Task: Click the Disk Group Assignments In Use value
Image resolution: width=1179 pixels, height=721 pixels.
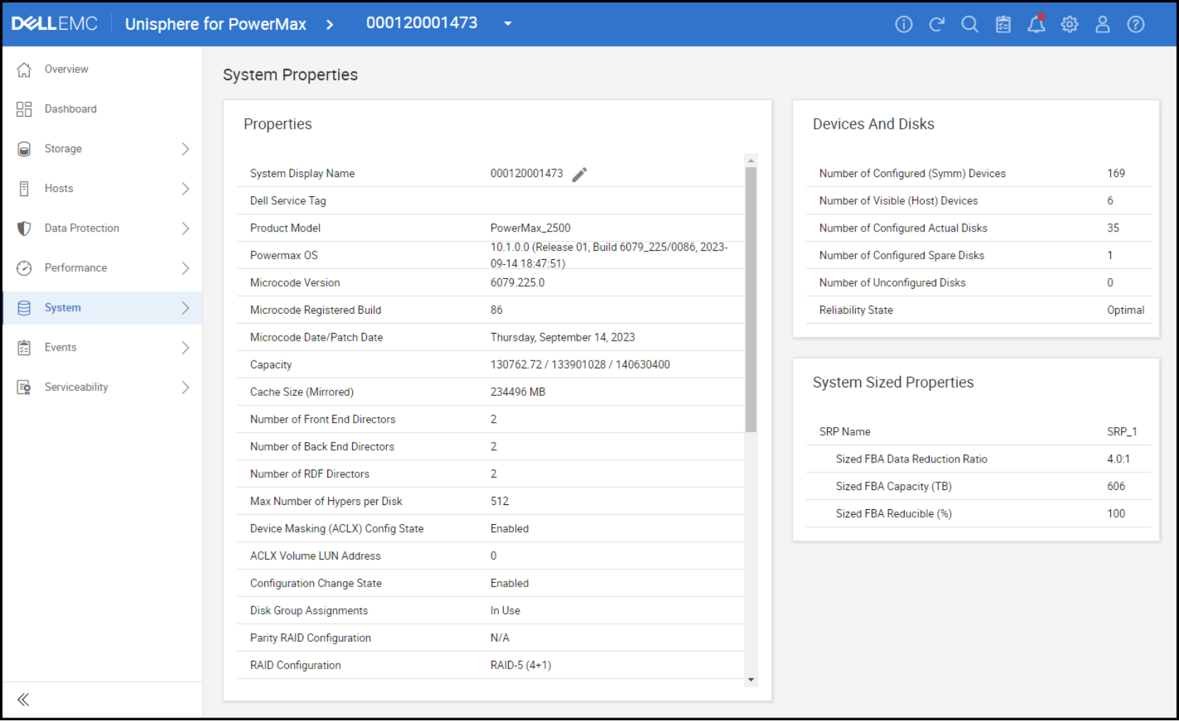Action: tap(505, 611)
